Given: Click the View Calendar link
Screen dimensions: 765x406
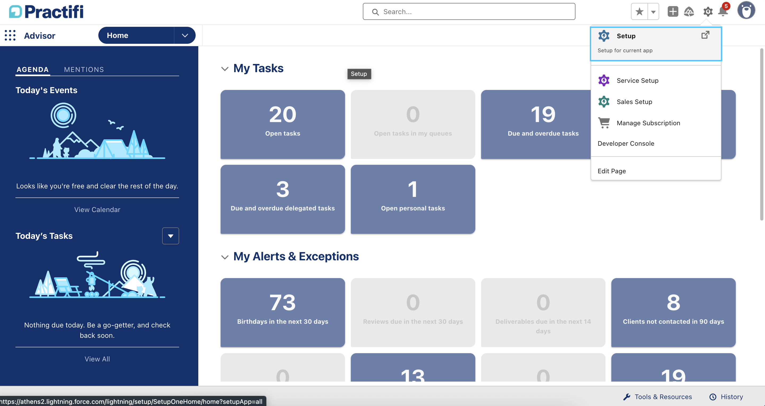Looking at the screenshot, I should point(97,210).
